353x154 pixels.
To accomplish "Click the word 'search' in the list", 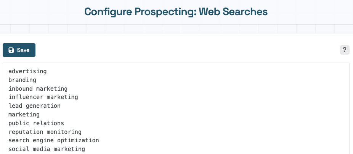I will pyautogui.click(x=19, y=140).
